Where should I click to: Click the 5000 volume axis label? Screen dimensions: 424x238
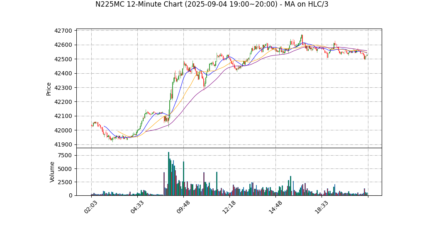pos(65,169)
